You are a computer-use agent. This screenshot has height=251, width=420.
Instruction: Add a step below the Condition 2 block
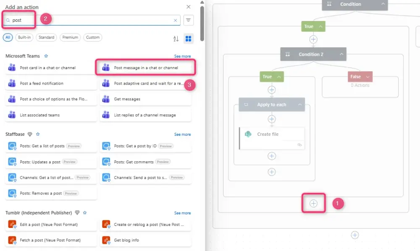[313, 204]
